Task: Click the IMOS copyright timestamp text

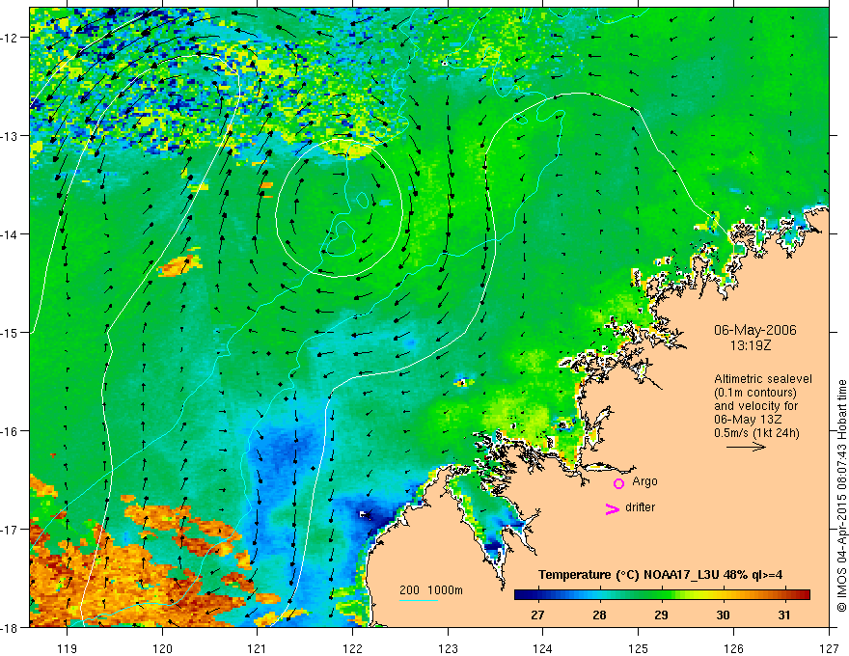Action: coord(841,496)
